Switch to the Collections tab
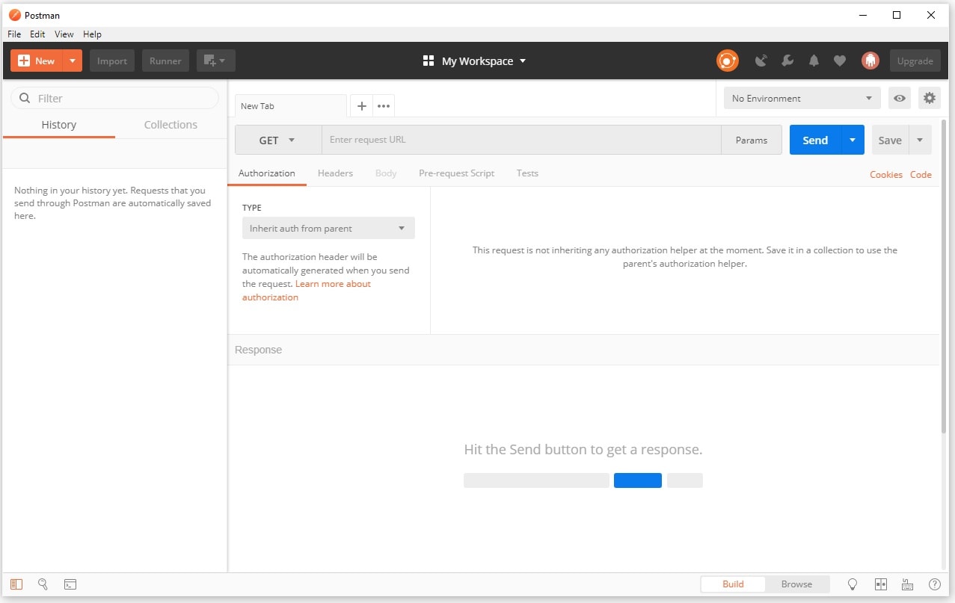955x603 pixels. (171, 125)
